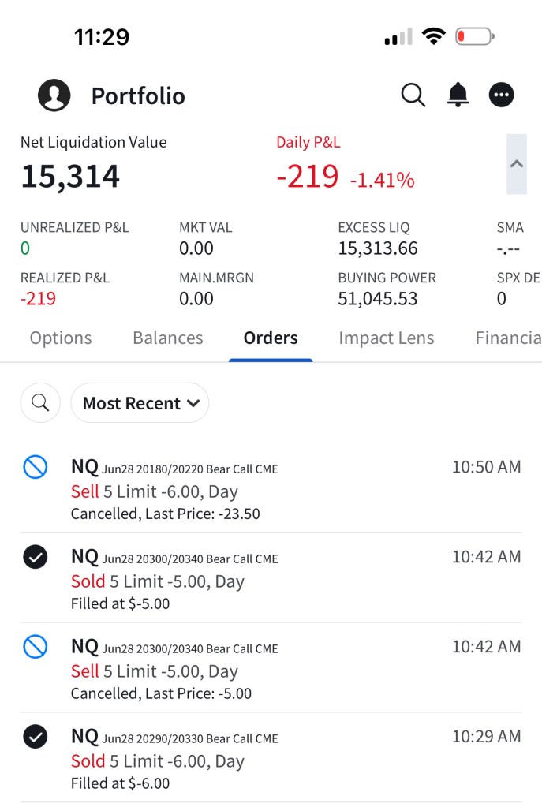Switch to the Options tab

pyautogui.click(x=61, y=338)
